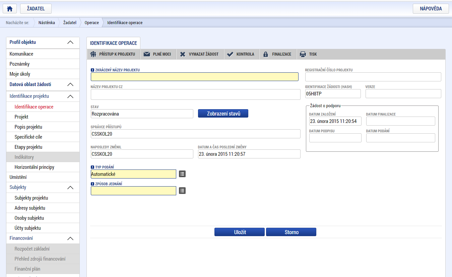Collapse the Subjekty group

(x=70, y=188)
